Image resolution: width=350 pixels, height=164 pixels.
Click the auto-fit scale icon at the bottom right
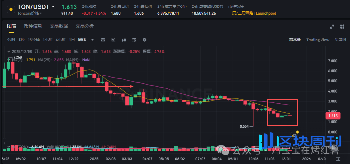click(x=338, y=158)
